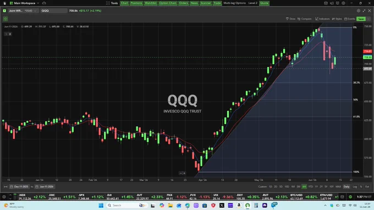Switch to the Option Chain tab
Viewport: 374px width, 210px height.
coord(168,3)
